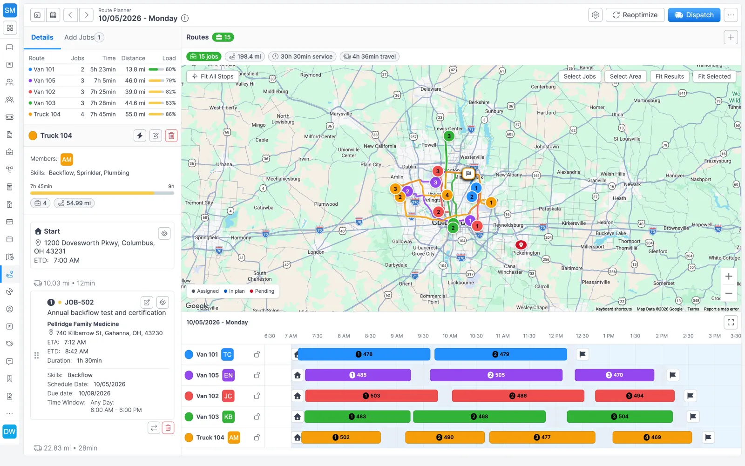Edit Truck 104 using pencil icon
This screenshot has height=466, width=745.
(156, 135)
